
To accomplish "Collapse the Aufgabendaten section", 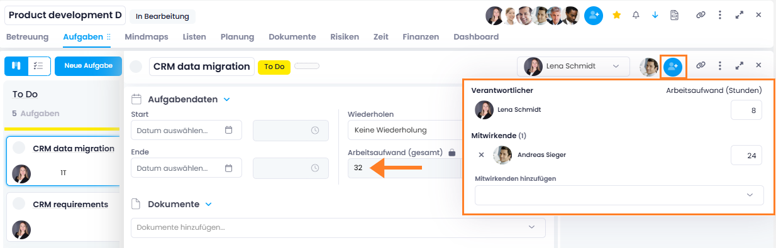I will point(227,99).
